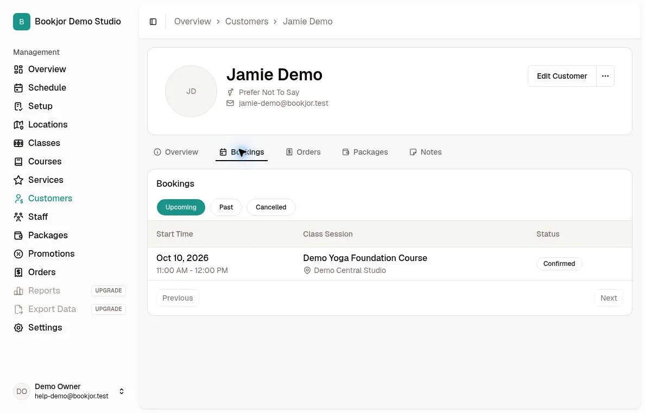The image size is (645, 413).
Task: Click the Customers person icon
Action: (x=18, y=199)
